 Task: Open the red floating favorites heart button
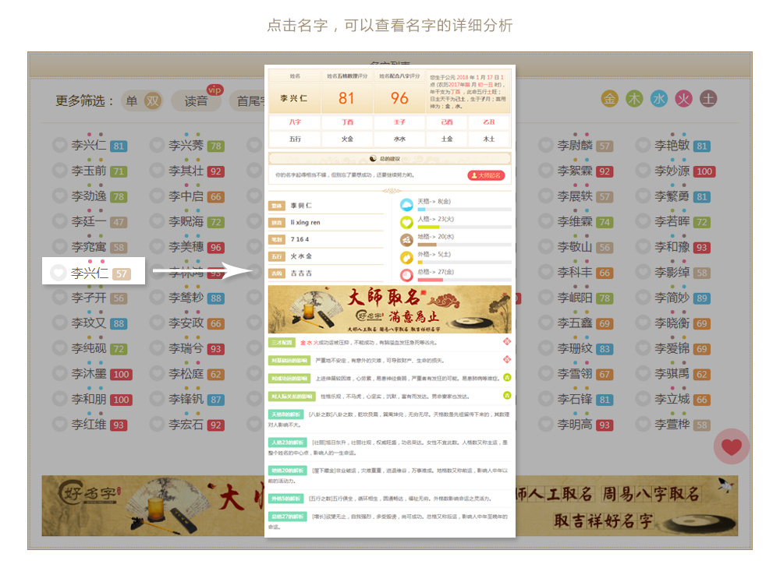(x=731, y=446)
